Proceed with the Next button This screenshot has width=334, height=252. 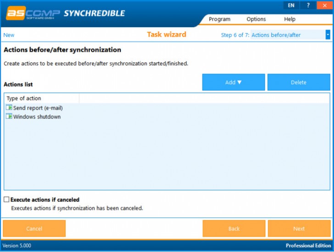299,229
